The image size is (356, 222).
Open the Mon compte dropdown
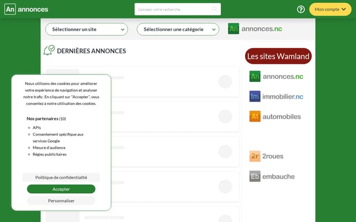(330, 9)
